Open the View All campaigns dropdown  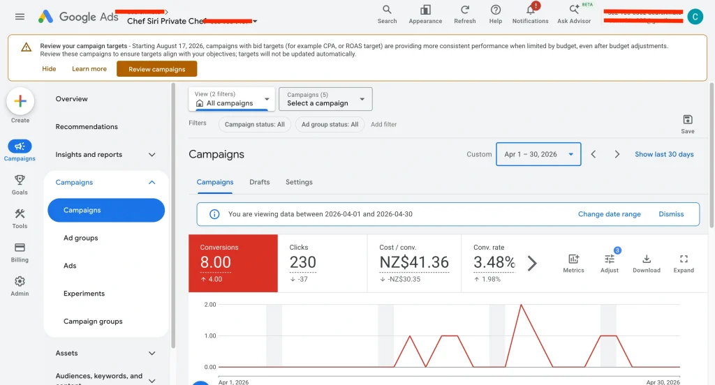(232, 99)
